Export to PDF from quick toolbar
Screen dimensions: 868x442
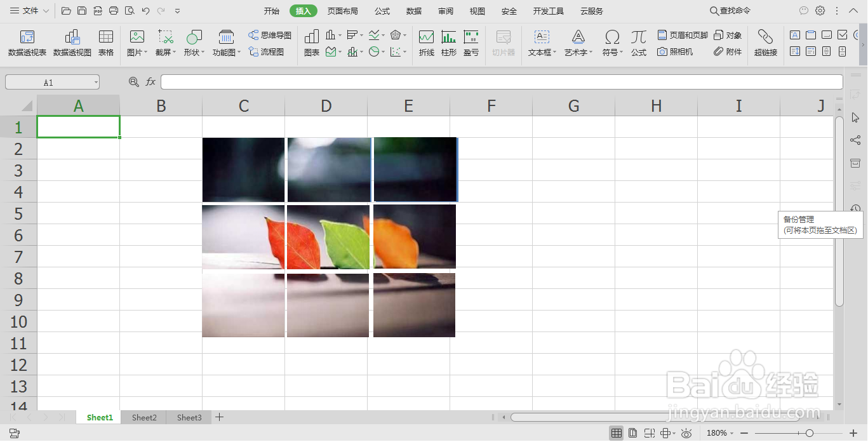[x=98, y=11]
